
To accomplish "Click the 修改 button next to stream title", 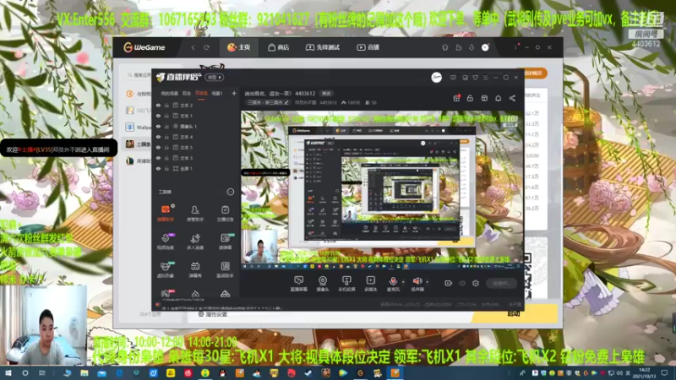I will coord(326,94).
